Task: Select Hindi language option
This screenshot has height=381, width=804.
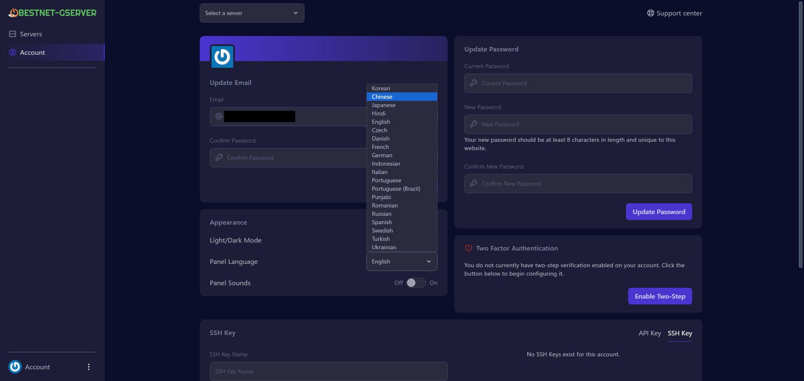Action: (x=402, y=113)
